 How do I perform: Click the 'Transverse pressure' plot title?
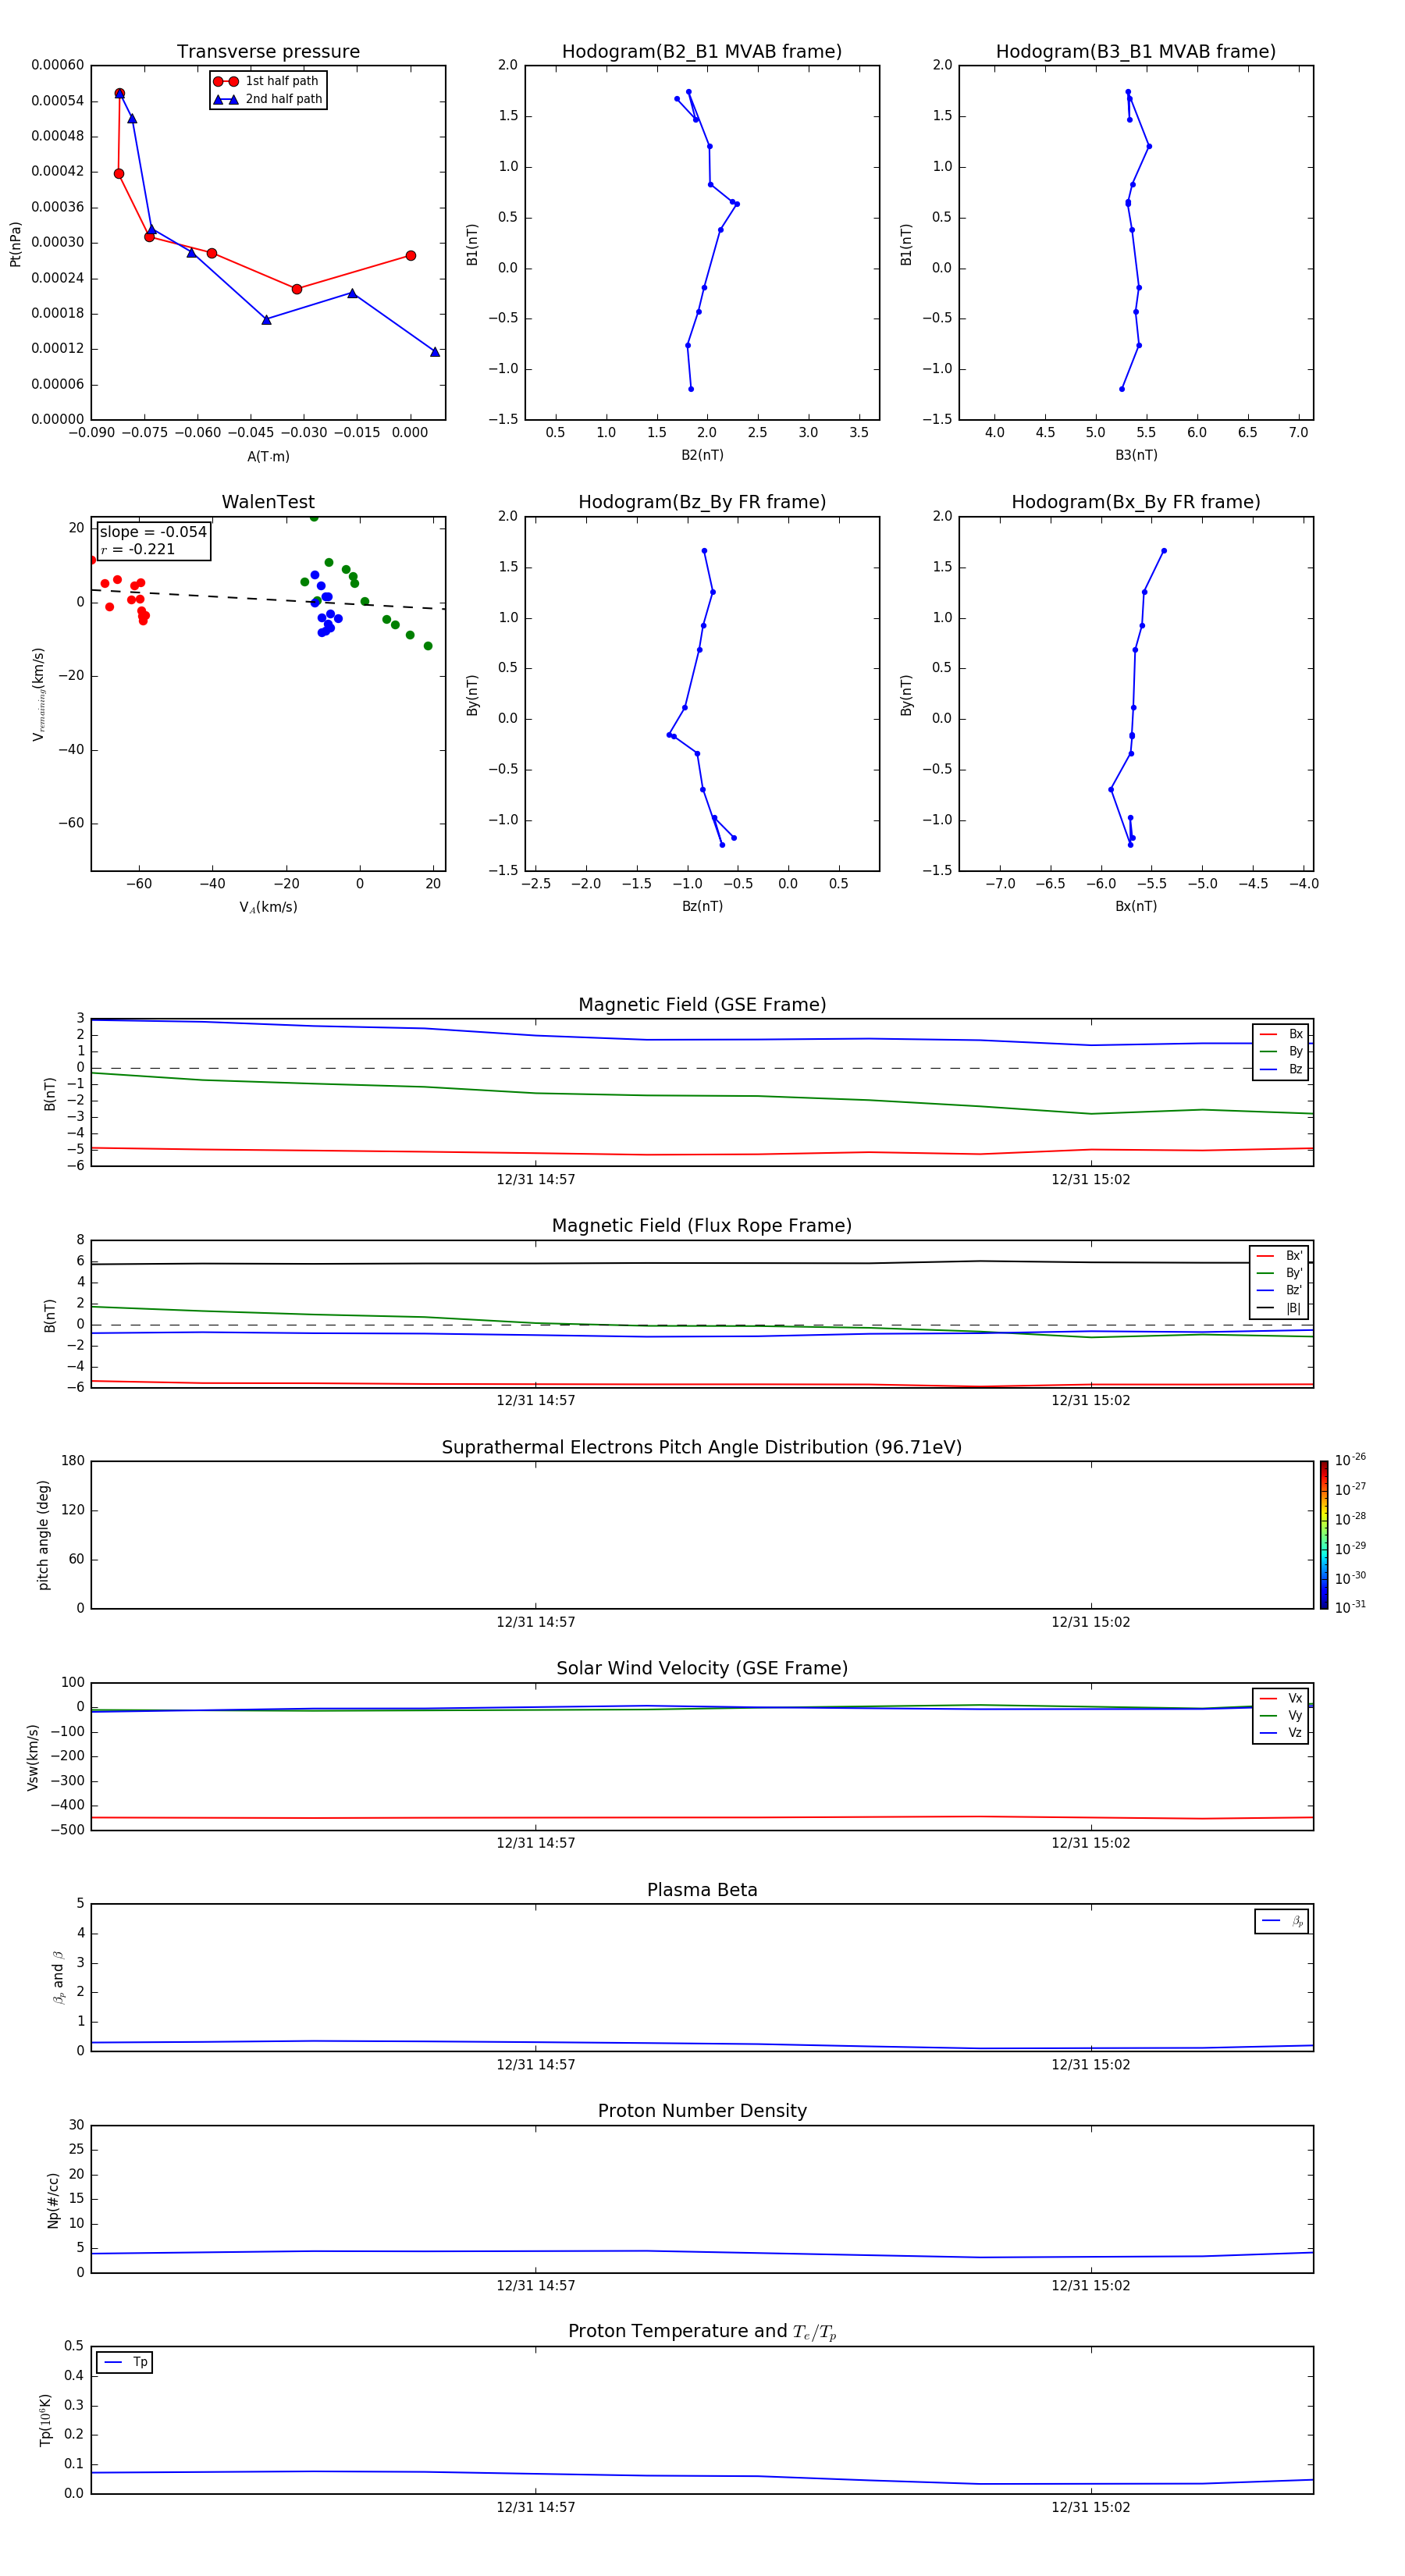point(268,52)
